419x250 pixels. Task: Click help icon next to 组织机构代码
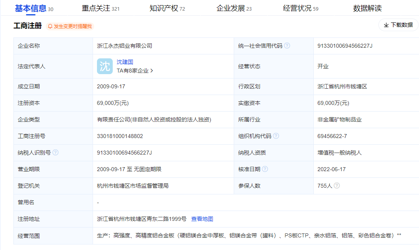pyautogui.click(x=276, y=136)
